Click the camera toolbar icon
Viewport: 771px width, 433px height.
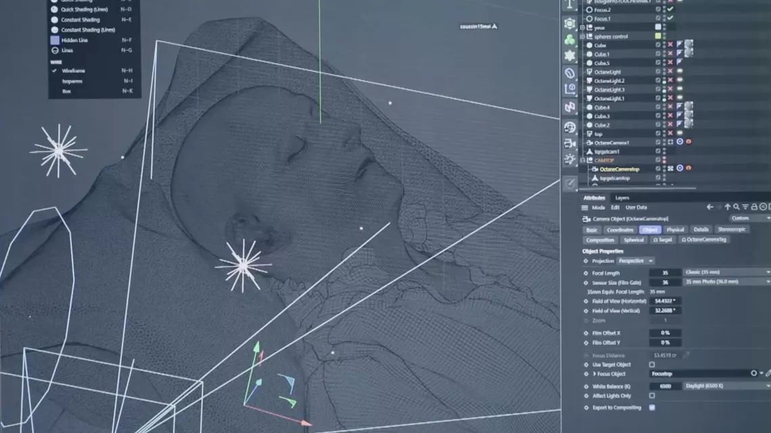(569, 143)
